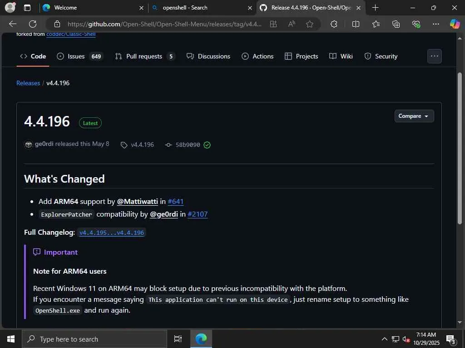
Task: Open Edge Settings and more menu
Action: click(435, 24)
